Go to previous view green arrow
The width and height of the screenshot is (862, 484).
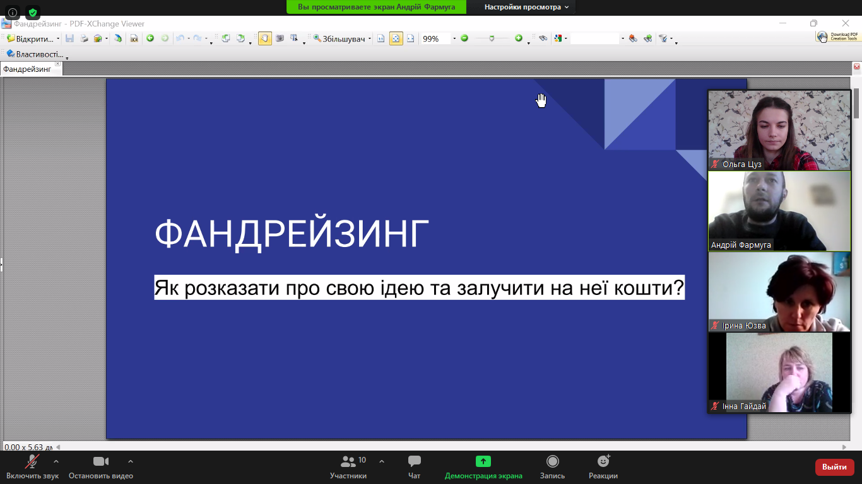150,38
